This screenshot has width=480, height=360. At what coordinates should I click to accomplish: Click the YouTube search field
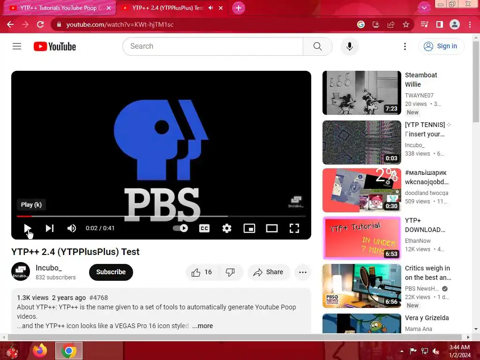(x=213, y=46)
